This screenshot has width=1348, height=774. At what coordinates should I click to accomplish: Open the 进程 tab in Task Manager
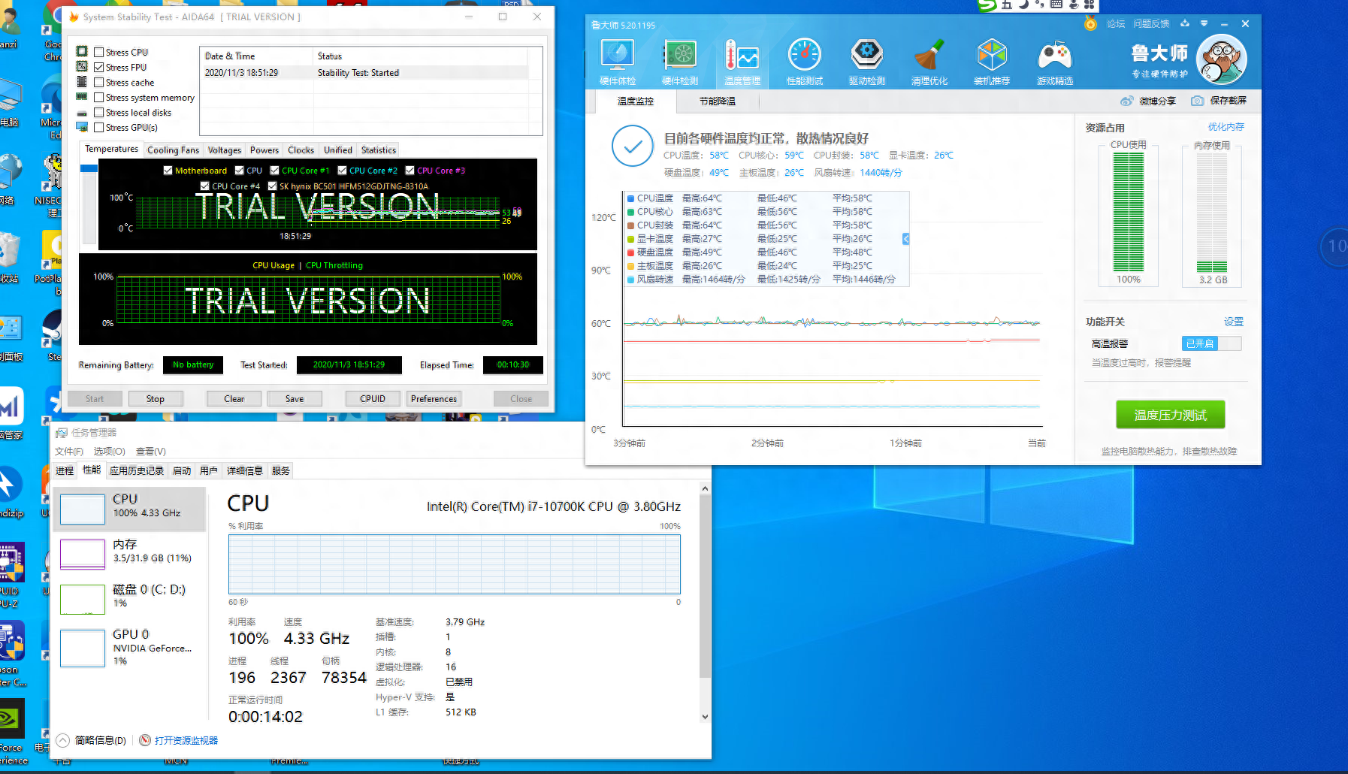point(65,470)
